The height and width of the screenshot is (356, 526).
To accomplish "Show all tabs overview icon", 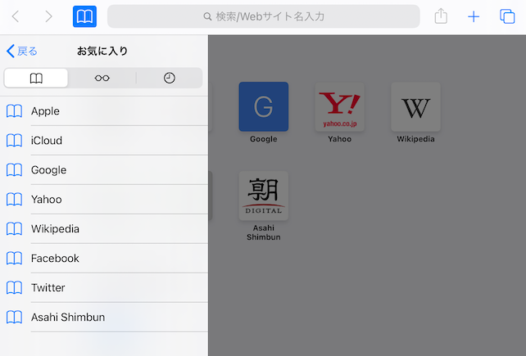I will [506, 16].
